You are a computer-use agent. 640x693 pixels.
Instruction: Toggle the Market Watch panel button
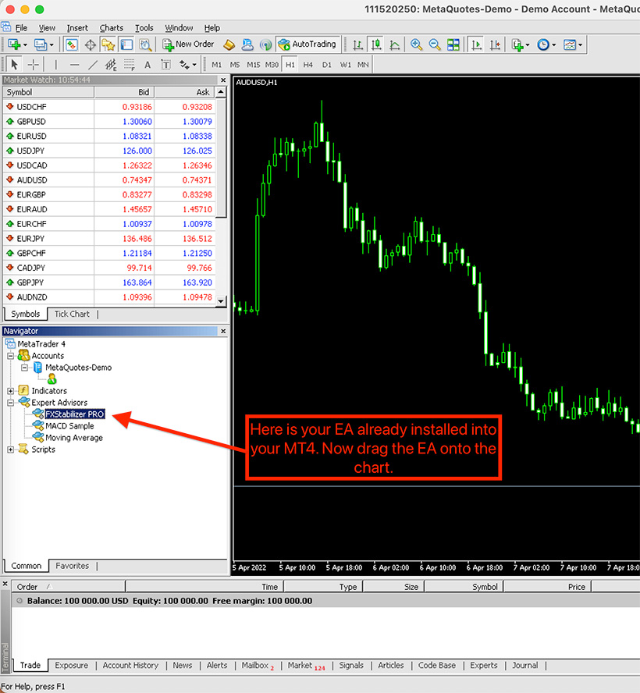tap(72, 44)
